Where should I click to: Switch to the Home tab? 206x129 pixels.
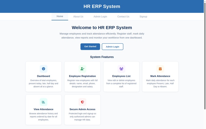60,17
